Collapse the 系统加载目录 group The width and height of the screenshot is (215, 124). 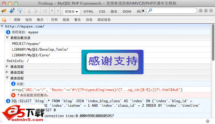(7, 38)
